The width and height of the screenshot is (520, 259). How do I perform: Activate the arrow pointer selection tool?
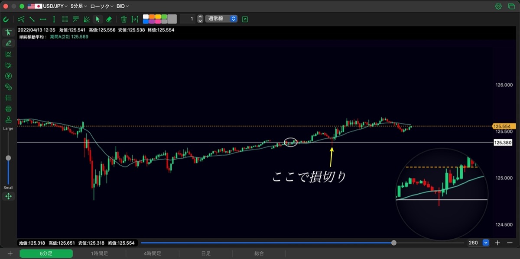(x=97, y=19)
